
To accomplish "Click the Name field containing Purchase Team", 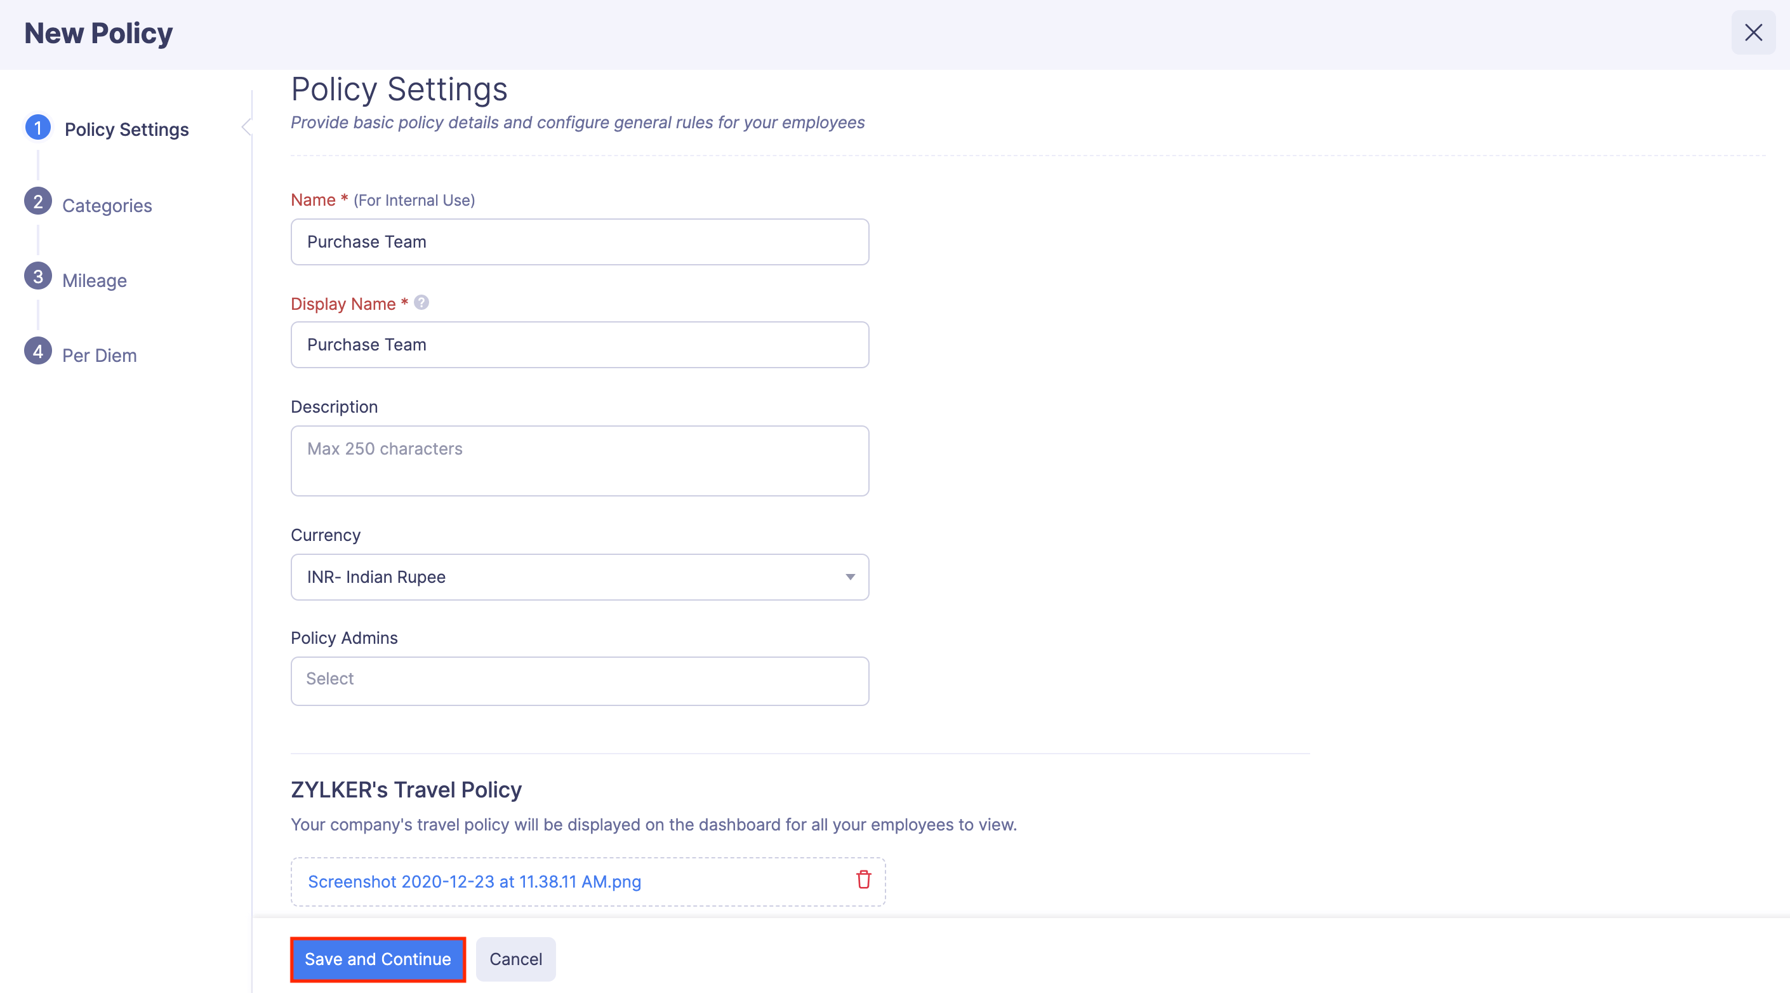I will [x=579, y=242].
